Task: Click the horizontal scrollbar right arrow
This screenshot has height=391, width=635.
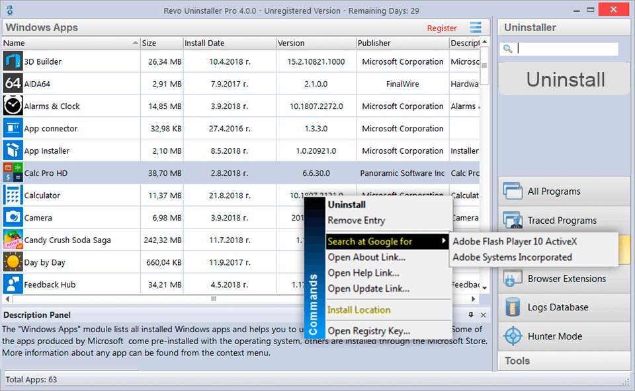Action: 474,299
